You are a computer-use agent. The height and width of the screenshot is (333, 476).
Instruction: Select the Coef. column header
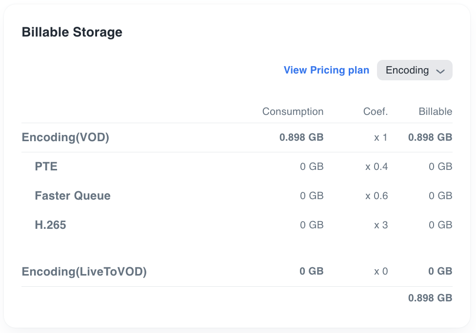pyautogui.click(x=376, y=111)
